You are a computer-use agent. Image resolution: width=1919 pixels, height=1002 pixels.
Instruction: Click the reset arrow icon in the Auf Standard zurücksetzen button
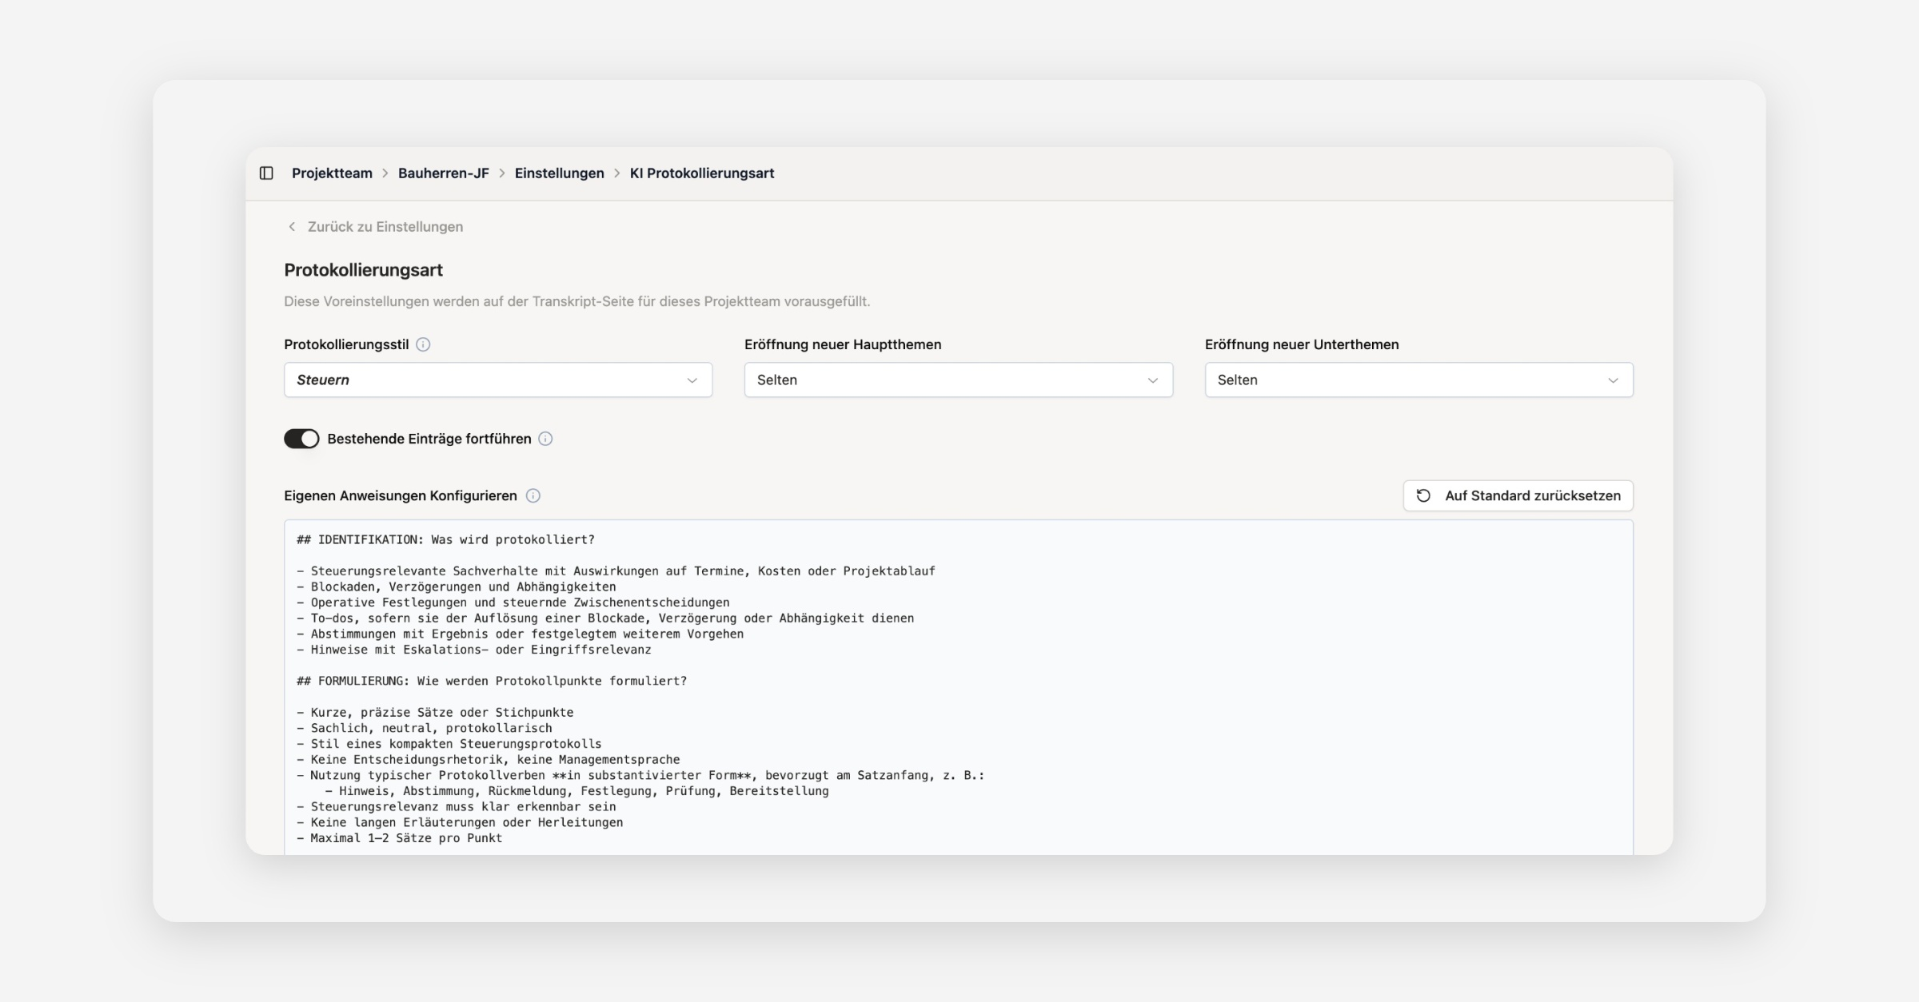pyautogui.click(x=1423, y=495)
